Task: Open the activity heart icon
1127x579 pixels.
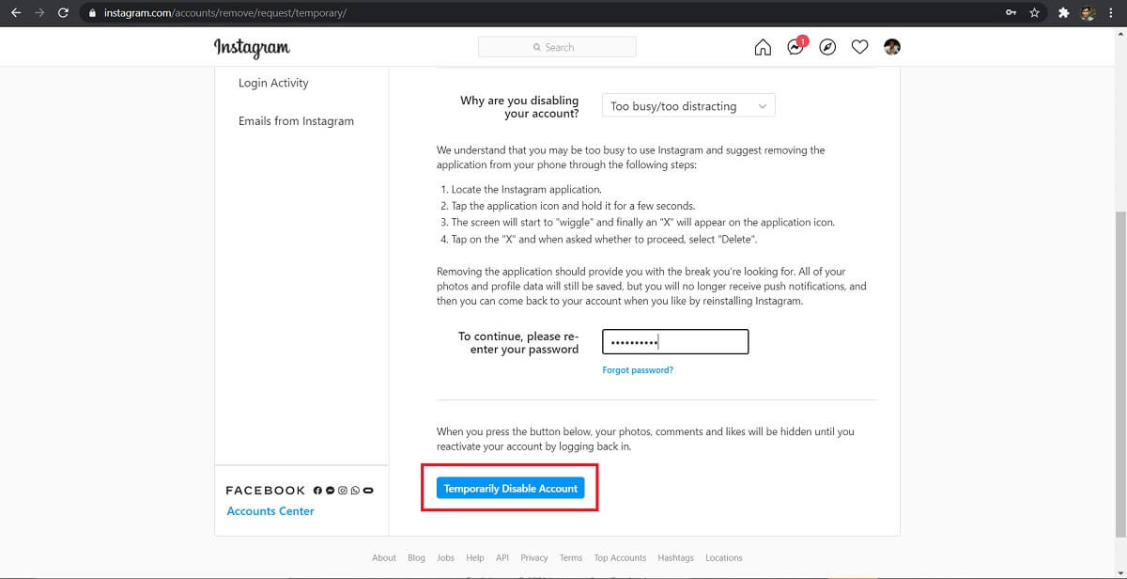Action: [x=859, y=47]
